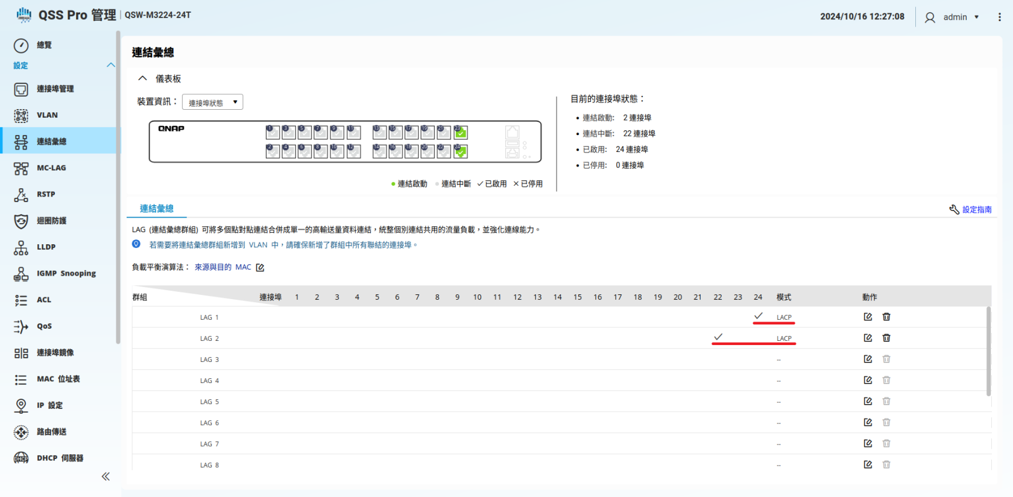This screenshot has width=1013, height=497.
Task: Edit LAG 1
Action: 868,317
